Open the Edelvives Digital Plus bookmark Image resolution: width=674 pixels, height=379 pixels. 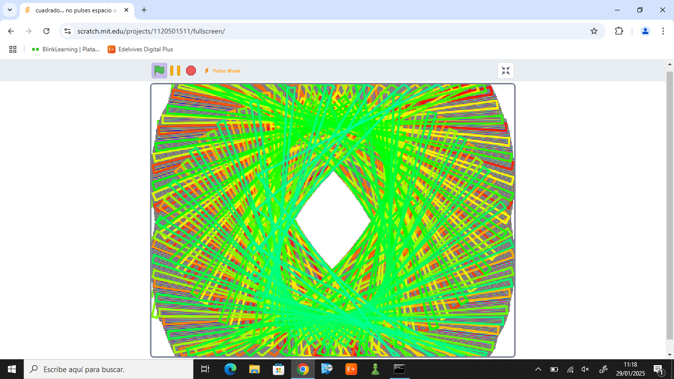(141, 49)
